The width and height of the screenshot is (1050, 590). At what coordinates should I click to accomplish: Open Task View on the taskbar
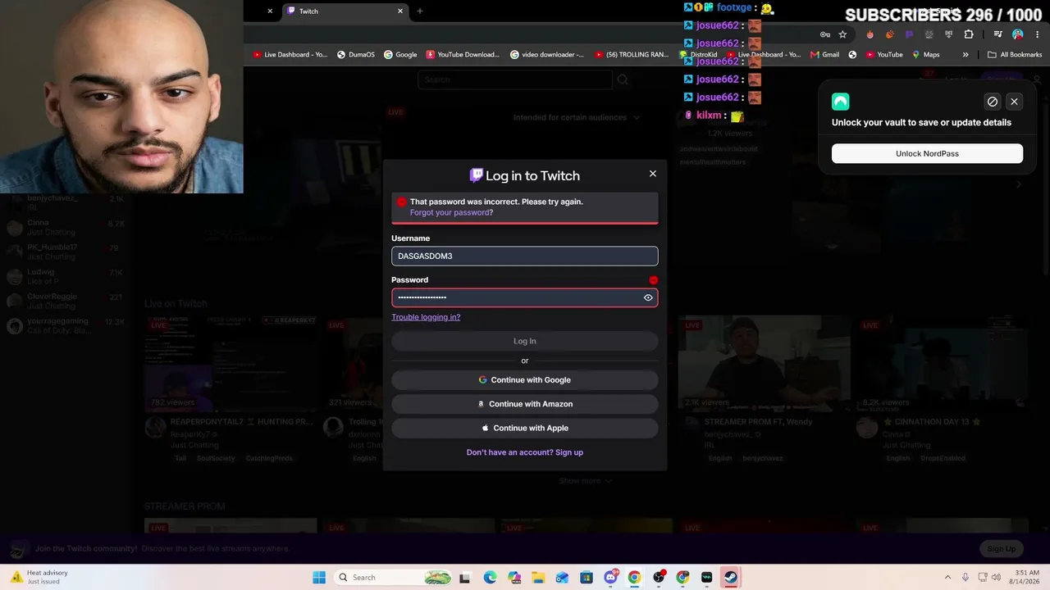[465, 578]
